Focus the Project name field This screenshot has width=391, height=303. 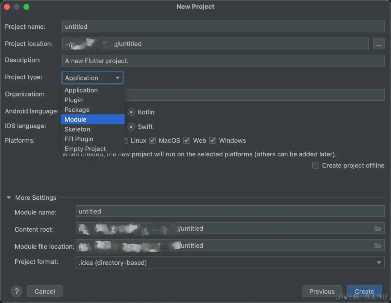click(x=223, y=27)
